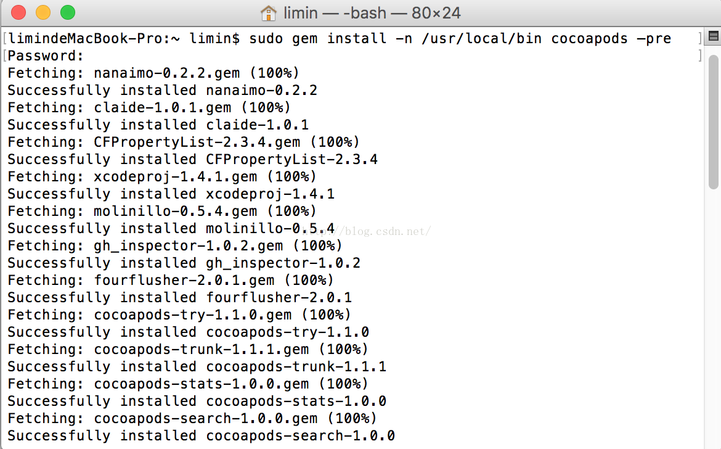The image size is (721, 449).
Task: Click the 'Fetching: gh_inspector-1.0.2.gem' line
Action: click(x=175, y=245)
